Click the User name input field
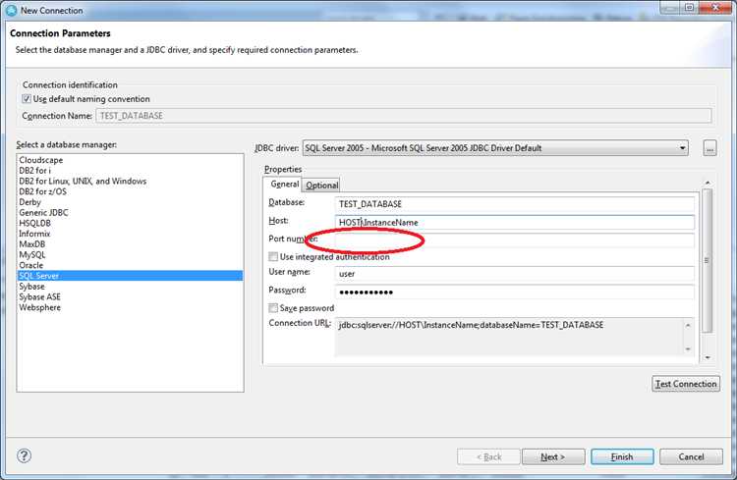The height and width of the screenshot is (480, 737). (x=515, y=273)
